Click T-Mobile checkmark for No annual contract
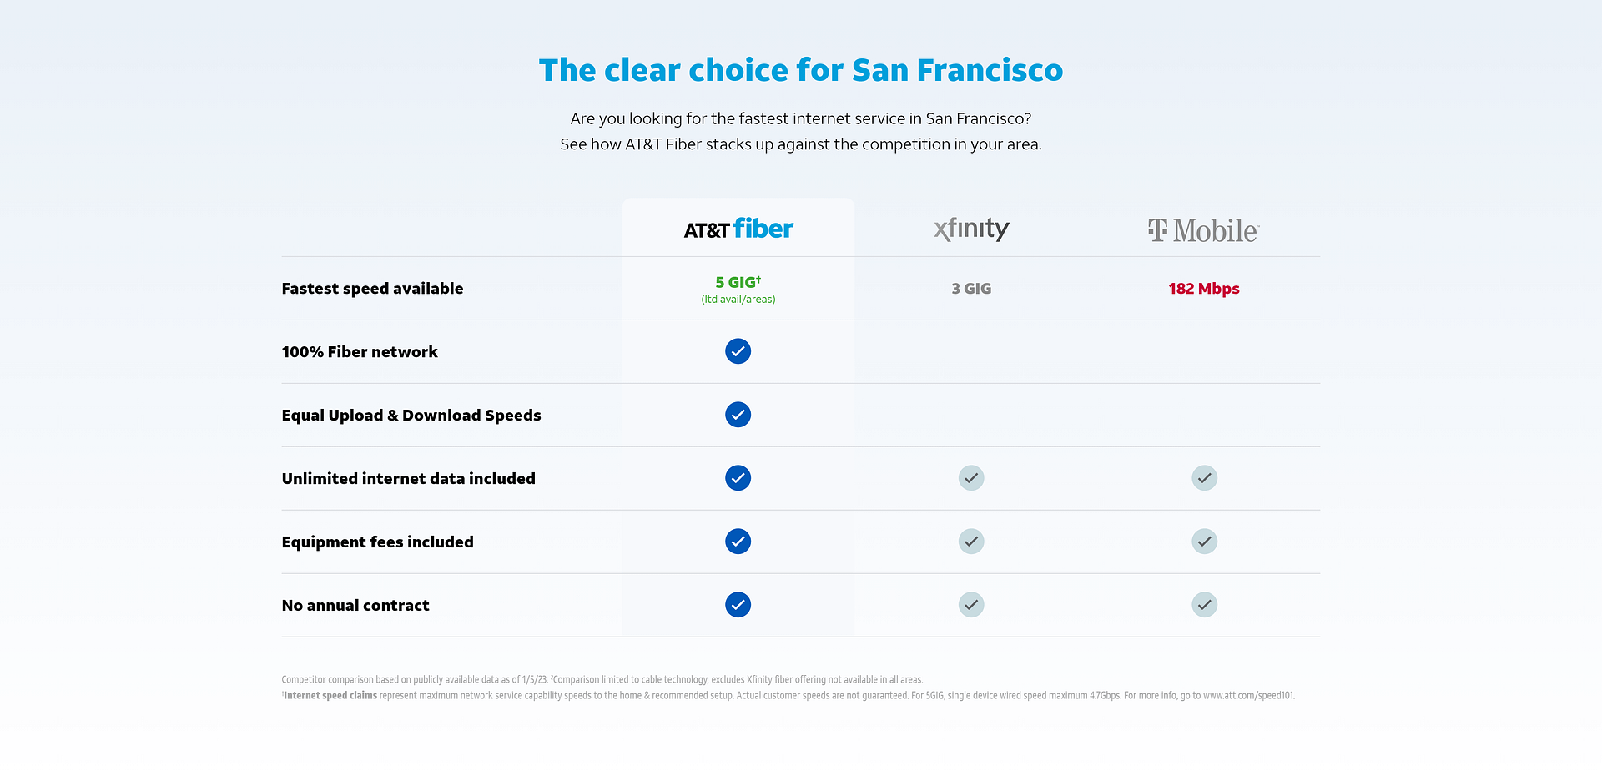The image size is (1602, 771). click(1204, 605)
